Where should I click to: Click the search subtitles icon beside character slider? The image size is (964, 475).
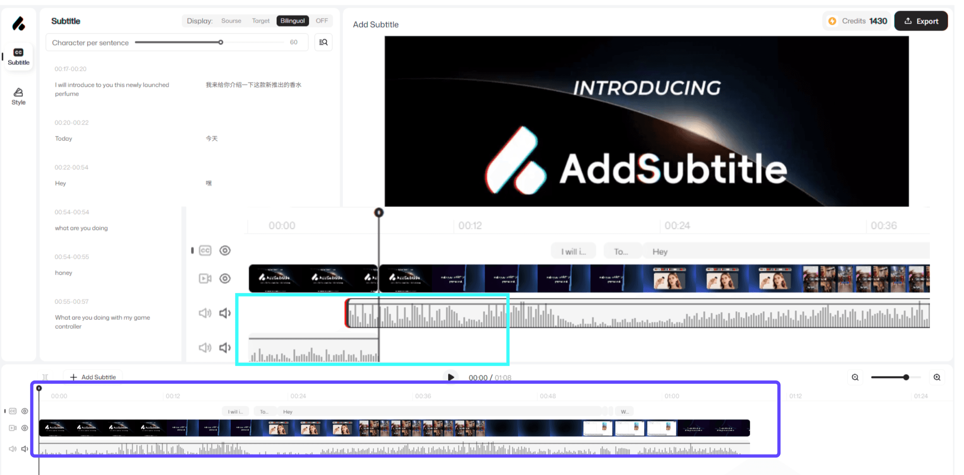click(324, 42)
